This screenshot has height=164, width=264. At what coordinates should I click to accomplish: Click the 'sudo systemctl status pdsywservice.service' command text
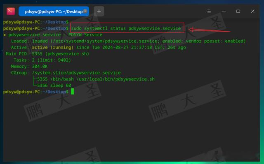(x=126, y=28)
